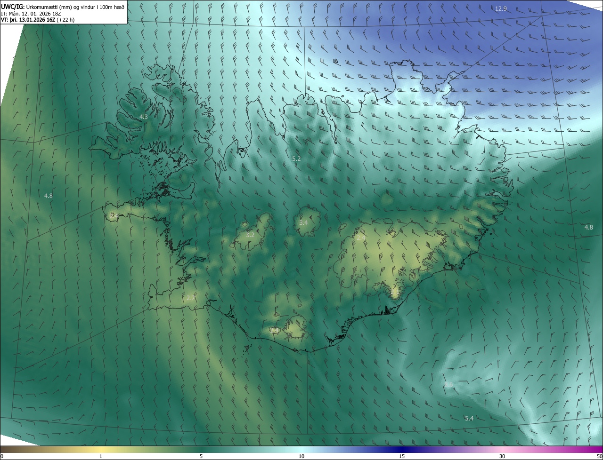Viewport: 603px width, 460px height.
Task: Click the 50 tick on the color scale
Action: 599,456
